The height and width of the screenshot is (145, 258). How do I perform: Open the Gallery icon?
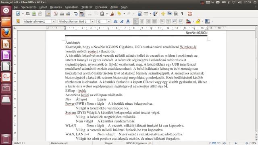point(169,14)
